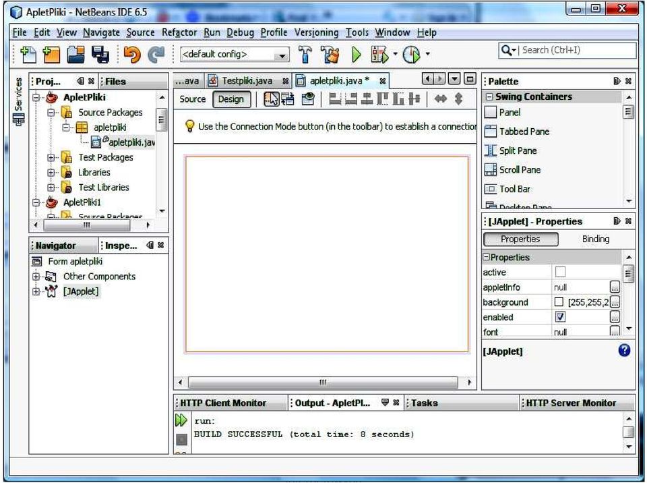Open the HTTP Server Monitor tab
647x483 pixels.
click(571, 403)
